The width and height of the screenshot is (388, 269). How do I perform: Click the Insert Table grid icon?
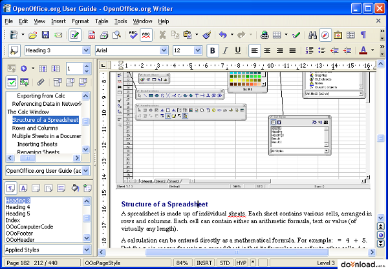(277, 35)
